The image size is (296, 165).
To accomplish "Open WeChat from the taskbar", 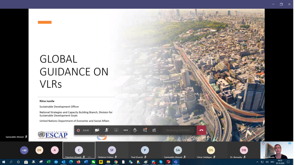I will pos(93,162).
